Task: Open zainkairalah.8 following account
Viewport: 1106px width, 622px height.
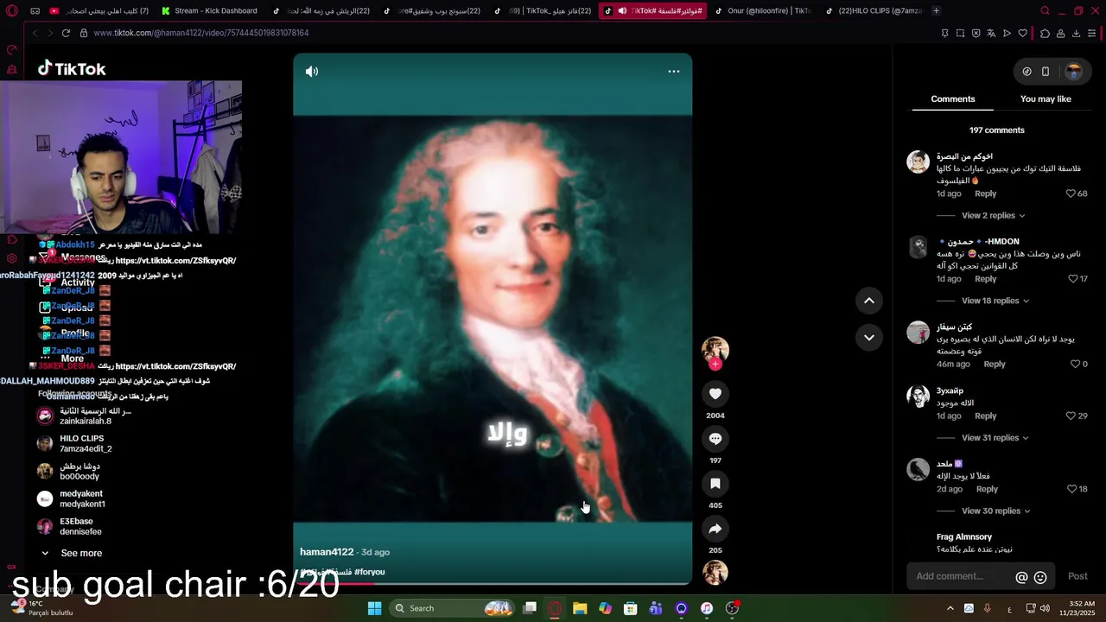Action: tap(84, 416)
